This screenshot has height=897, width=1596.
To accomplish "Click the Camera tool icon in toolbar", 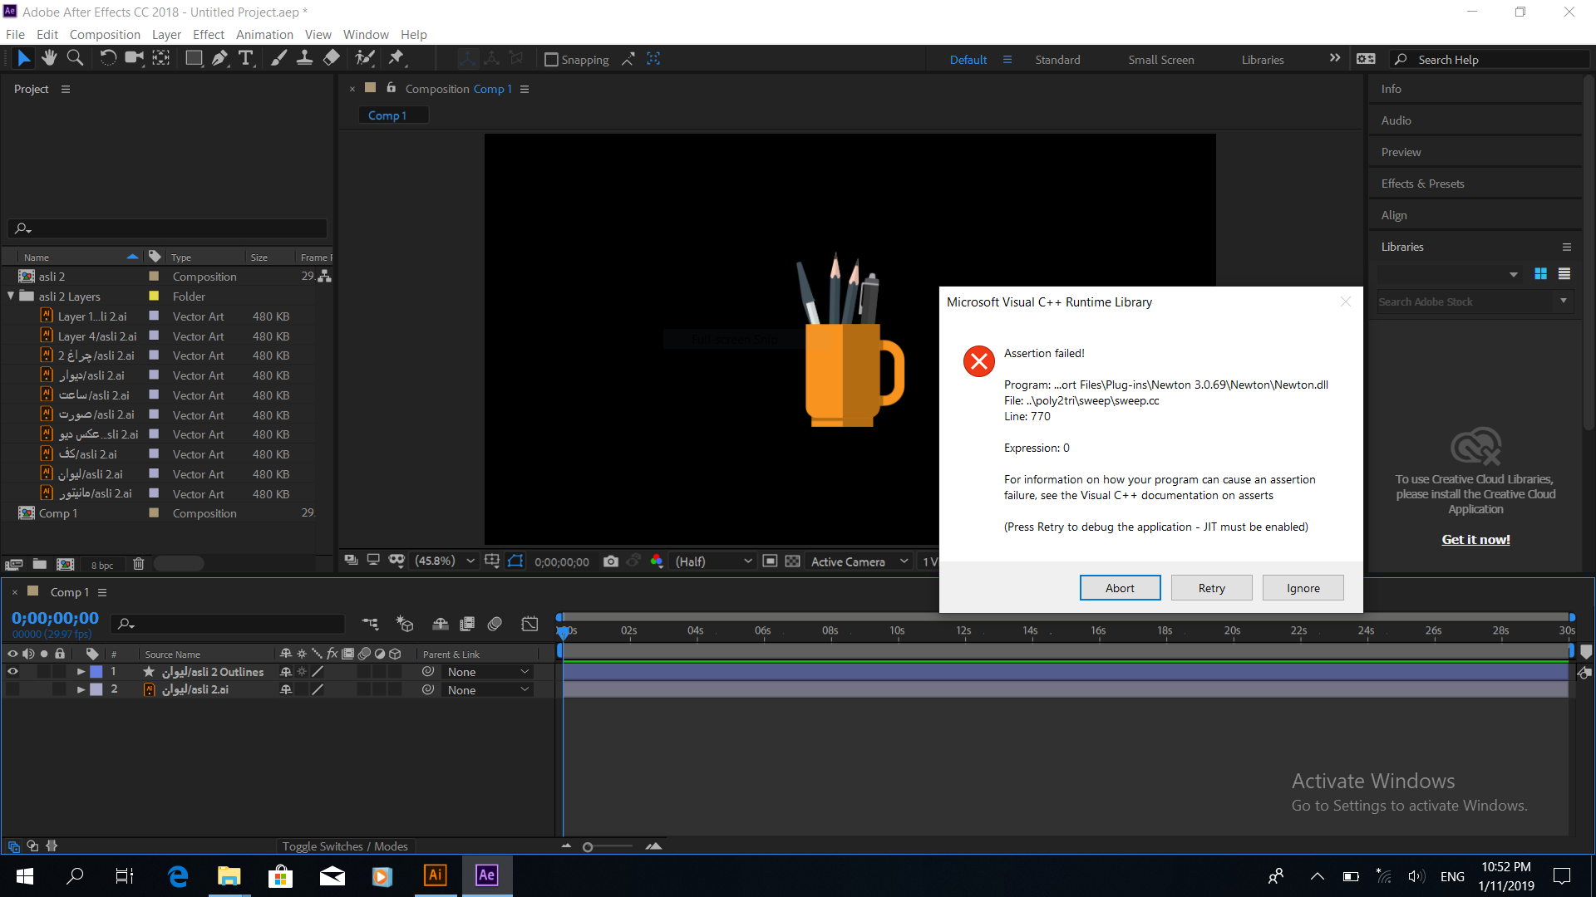I will pos(134,59).
